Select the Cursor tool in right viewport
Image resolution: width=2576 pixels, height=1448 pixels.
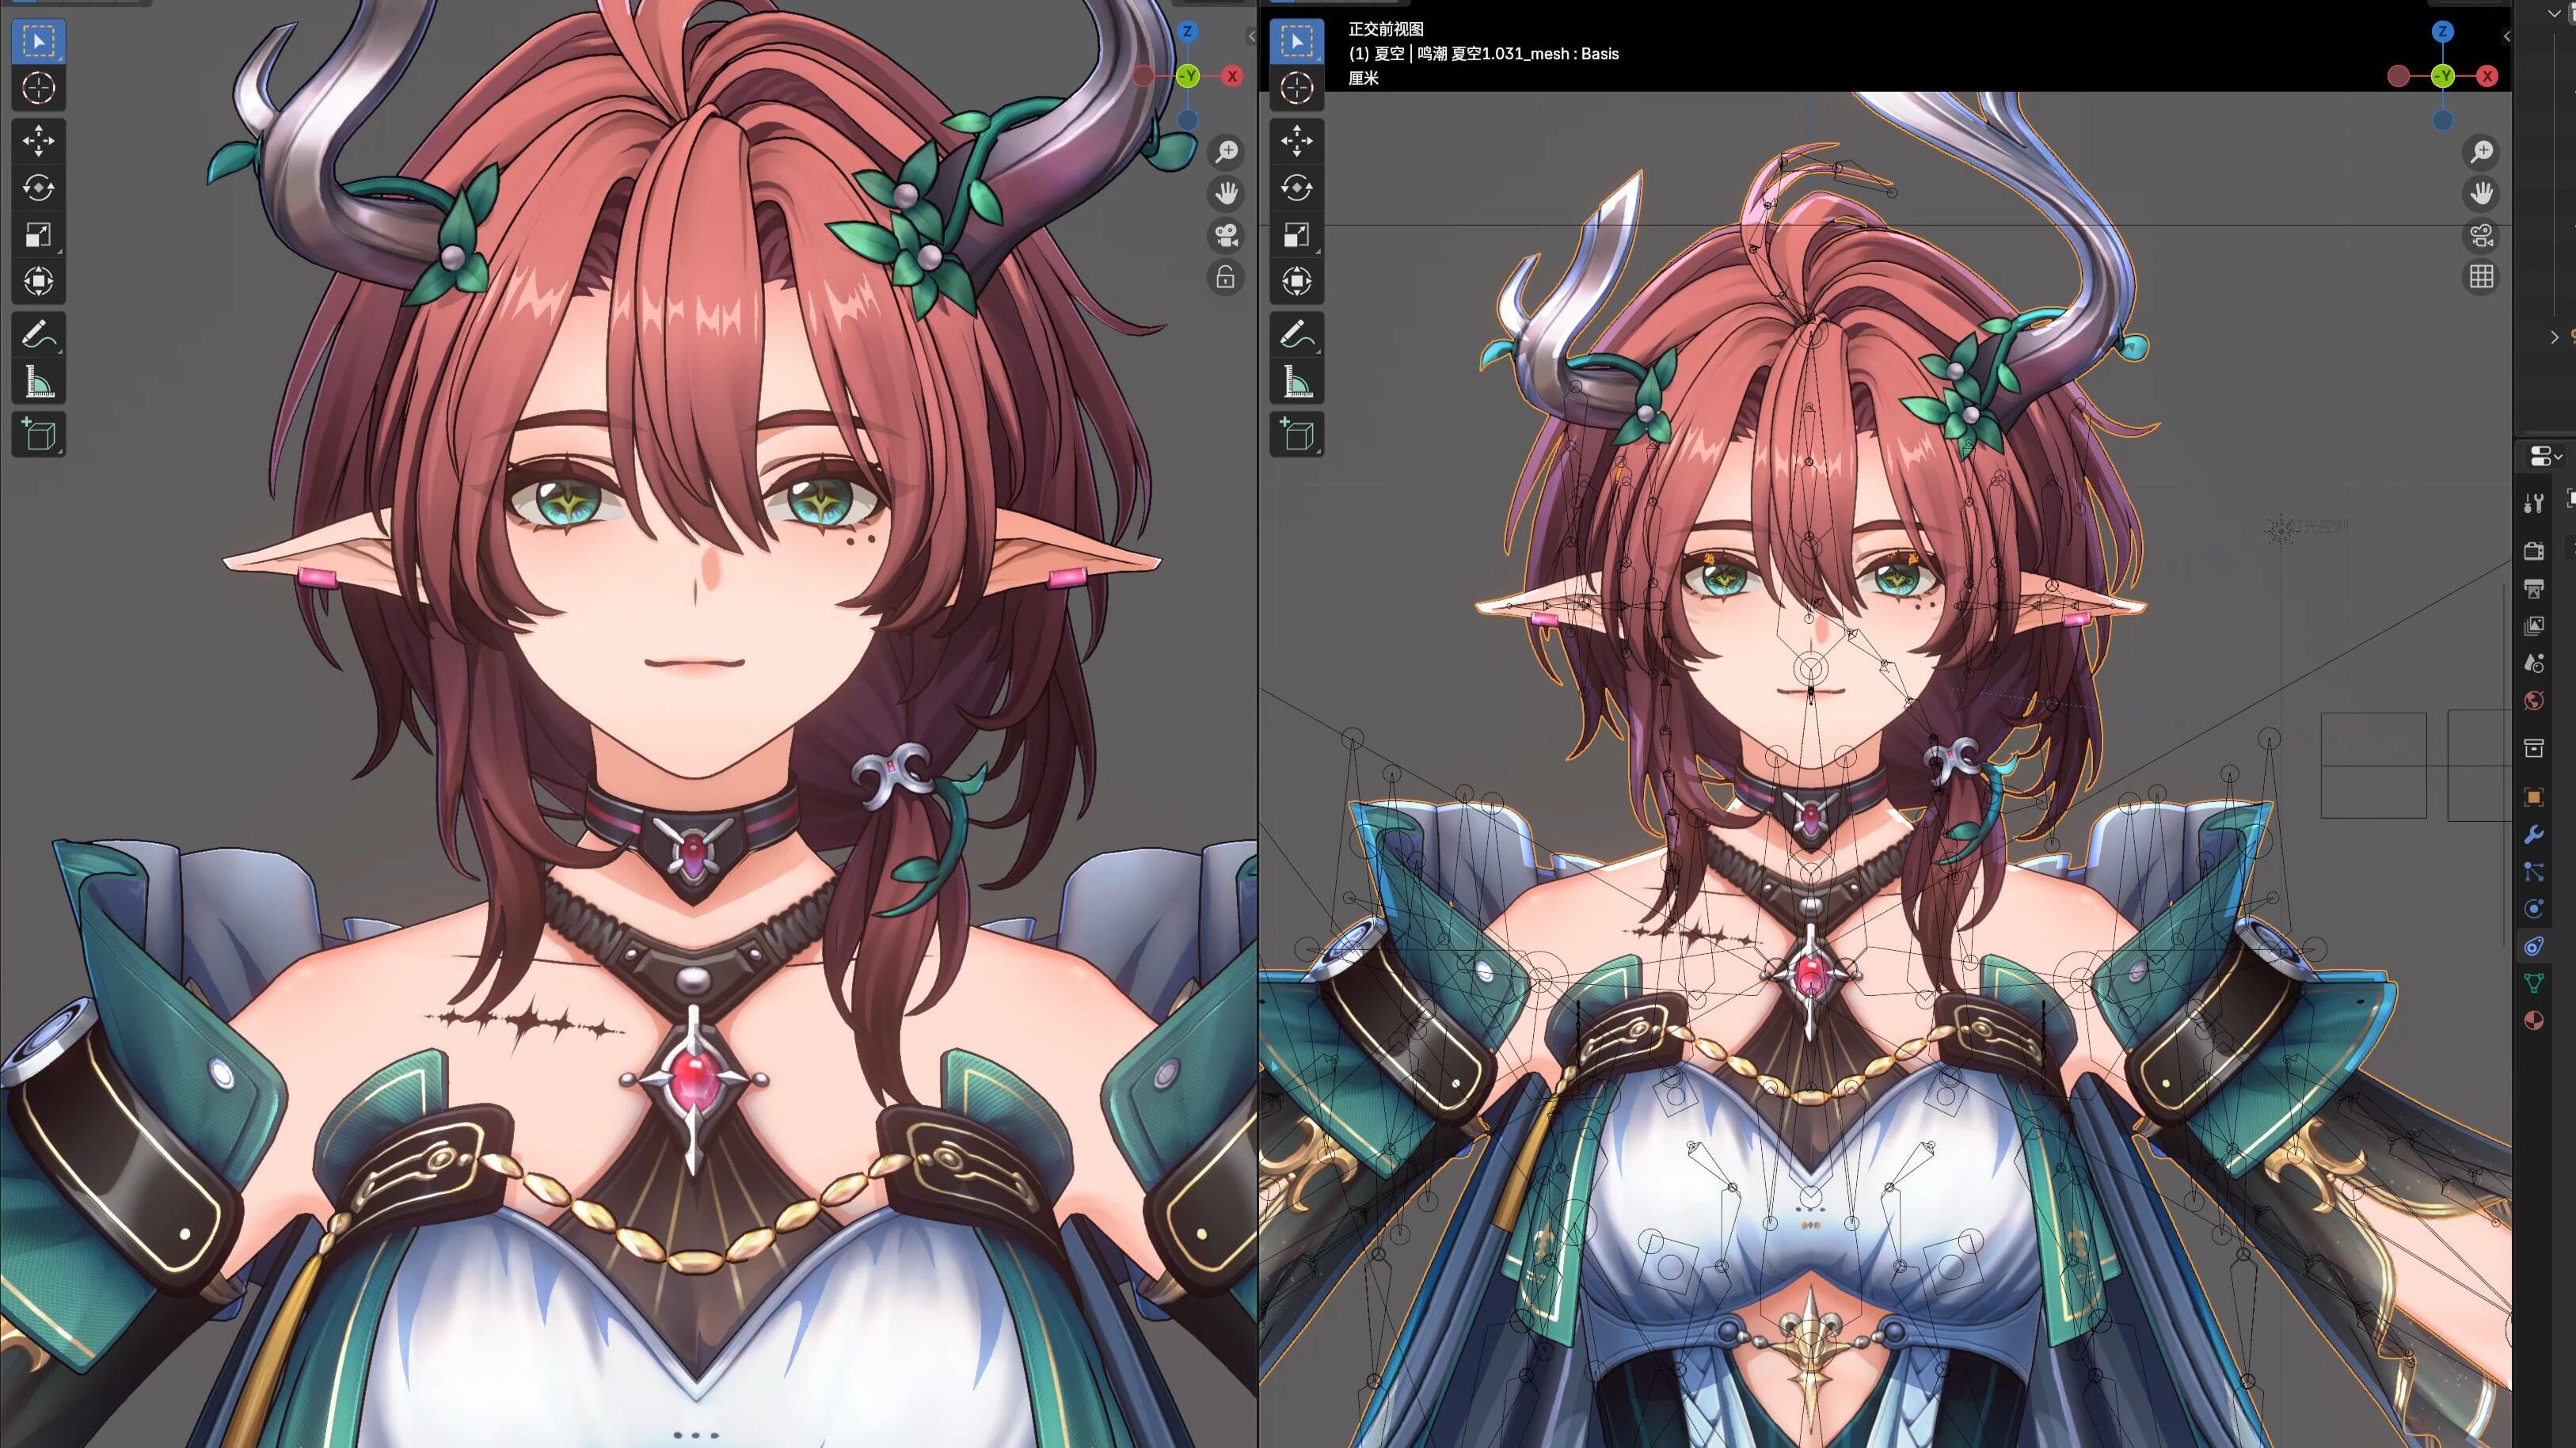tap(1296, 88)
